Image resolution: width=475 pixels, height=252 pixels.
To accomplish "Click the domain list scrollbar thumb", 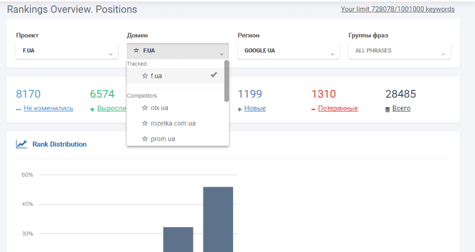I will tap(226, 81).
